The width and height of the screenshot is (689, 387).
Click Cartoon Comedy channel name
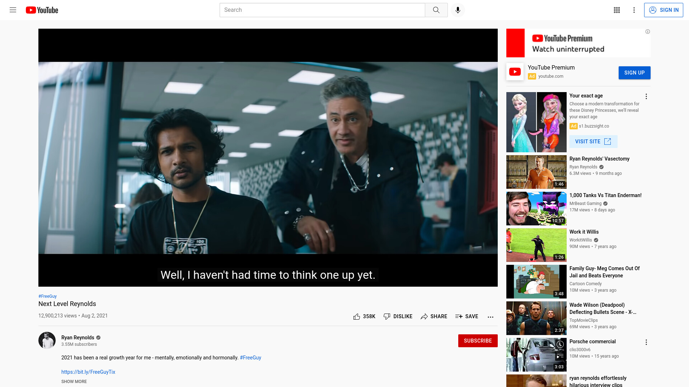[585, 284]
